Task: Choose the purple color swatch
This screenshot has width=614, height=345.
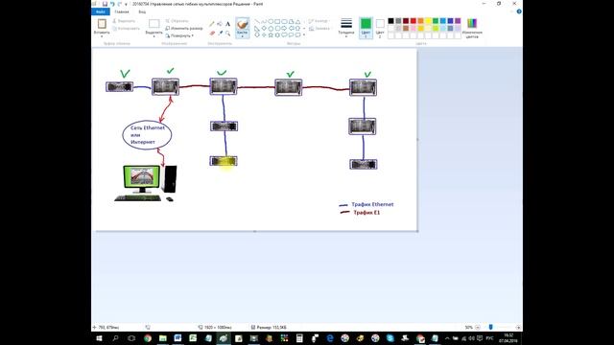Action: (458, 21)
